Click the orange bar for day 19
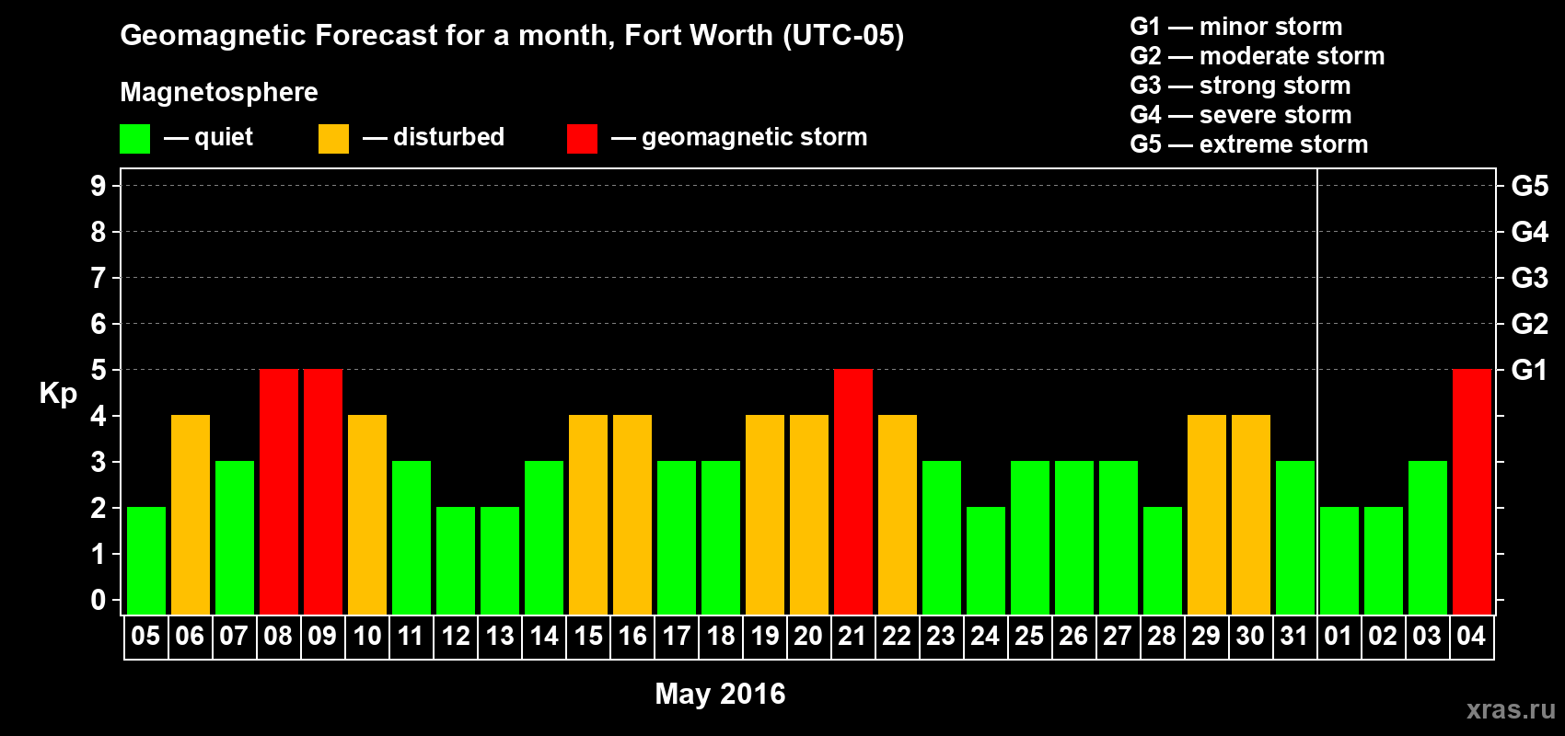The width and height of the screenshot is (1565, 736). coord(765,514)
